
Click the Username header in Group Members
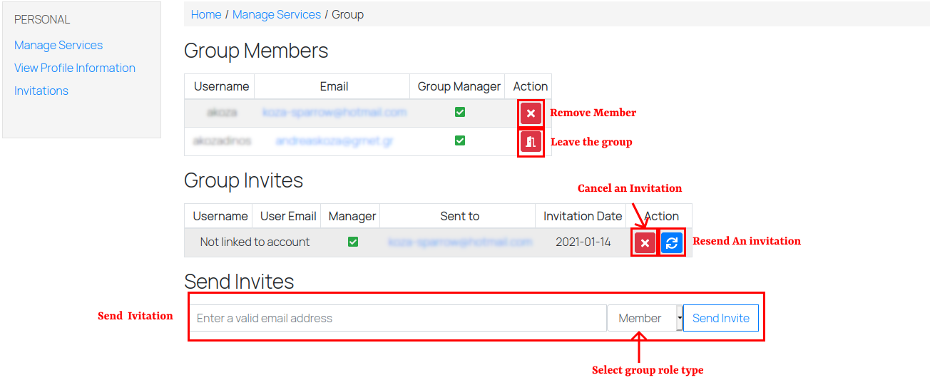click(221, 86)
